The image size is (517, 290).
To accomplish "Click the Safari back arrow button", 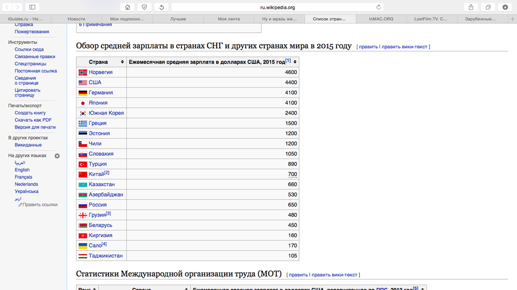I will (x=7, y=7).
